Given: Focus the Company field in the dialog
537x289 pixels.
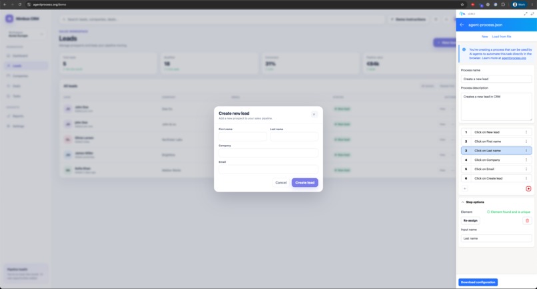Looking at the screenshot, I should (268, 153).
